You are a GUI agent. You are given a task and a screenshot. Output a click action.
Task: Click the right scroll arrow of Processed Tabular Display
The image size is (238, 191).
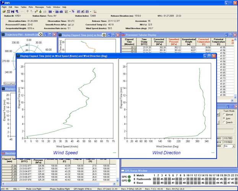232,100
